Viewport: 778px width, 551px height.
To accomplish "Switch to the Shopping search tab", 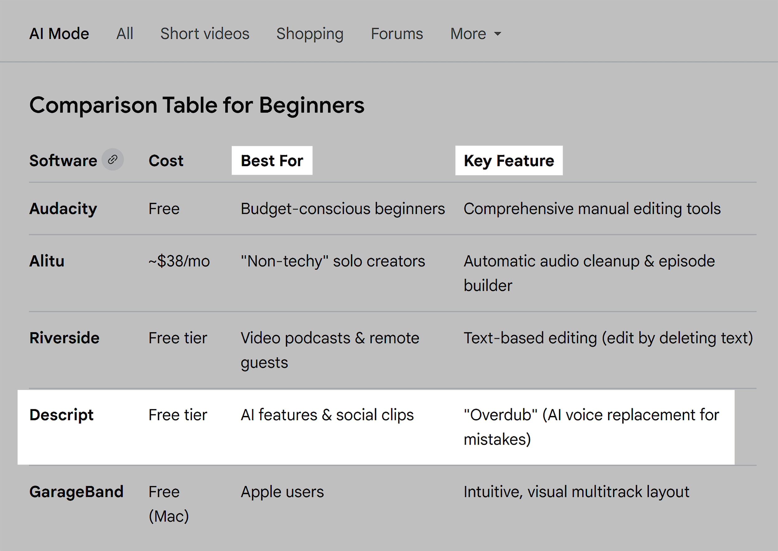I will (310, 33).
